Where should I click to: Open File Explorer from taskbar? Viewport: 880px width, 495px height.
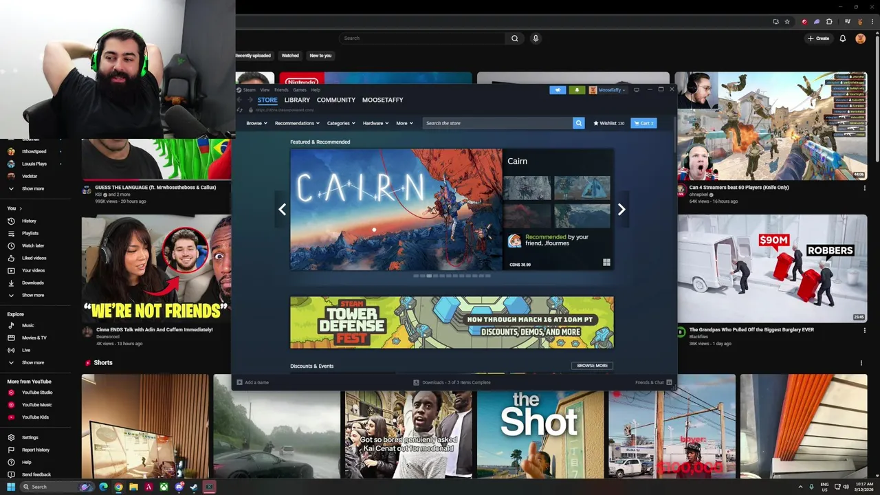(133, 487)
